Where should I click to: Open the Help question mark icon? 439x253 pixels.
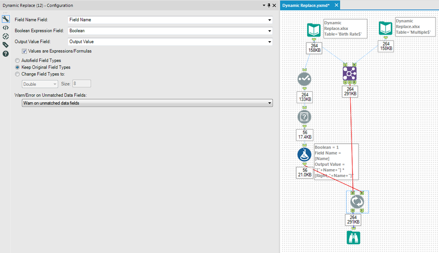6,54
